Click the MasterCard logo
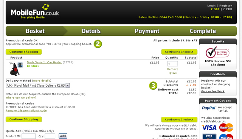 (x=226, y=127)
